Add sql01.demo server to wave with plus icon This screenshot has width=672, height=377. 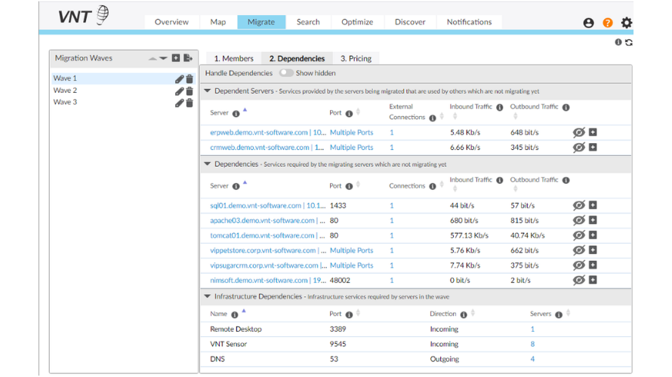coord(593,205)
